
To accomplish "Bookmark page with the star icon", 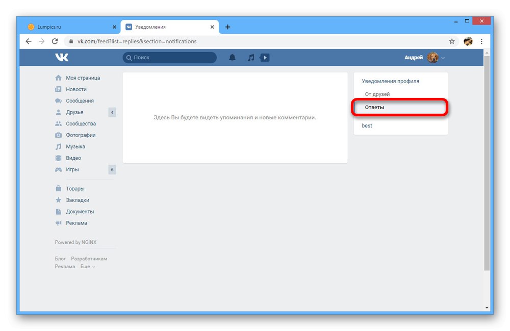I will pos(452,41).
